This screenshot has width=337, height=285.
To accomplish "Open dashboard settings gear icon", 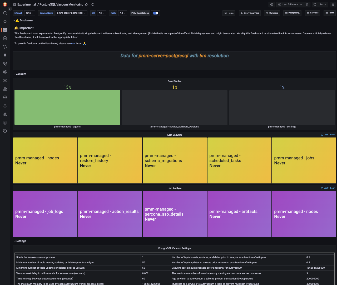I will click(x=272, y=4).
